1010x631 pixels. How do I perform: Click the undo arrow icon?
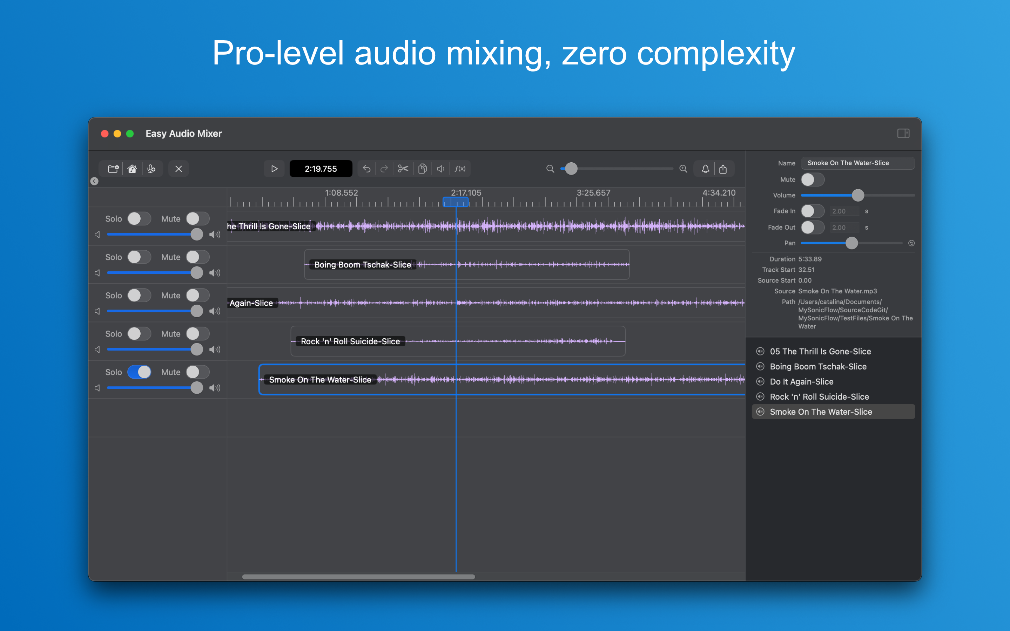pos(366,169)
